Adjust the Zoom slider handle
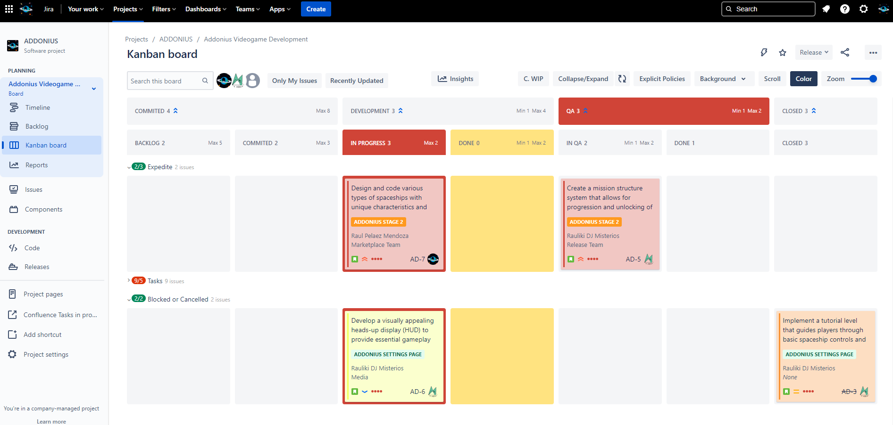This screenshot has height=425, width=893. (873, 79)
